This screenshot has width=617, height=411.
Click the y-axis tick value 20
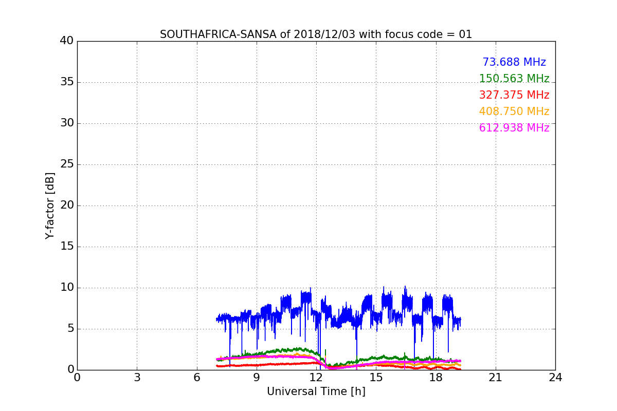67,206
